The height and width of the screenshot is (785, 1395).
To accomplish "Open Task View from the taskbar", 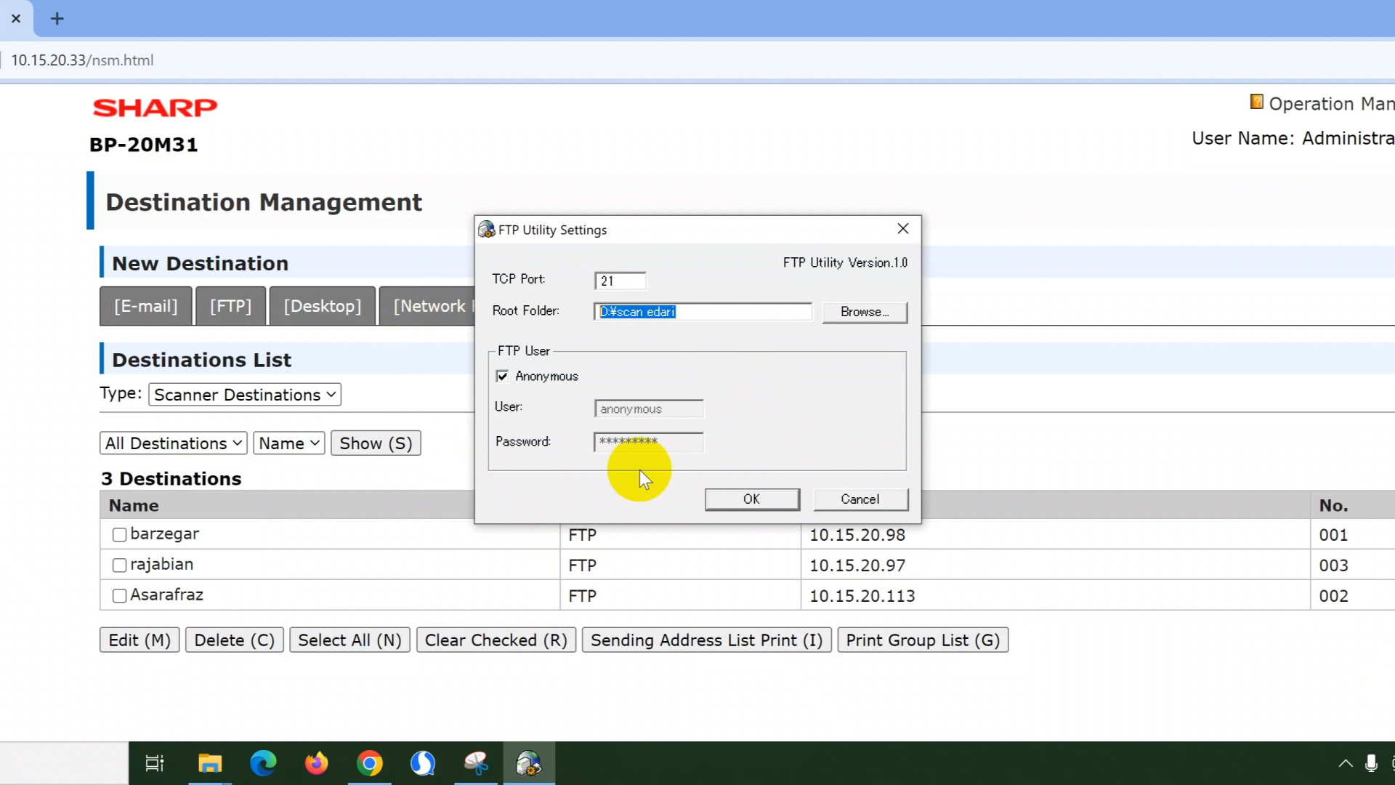I will pos(155,763).
